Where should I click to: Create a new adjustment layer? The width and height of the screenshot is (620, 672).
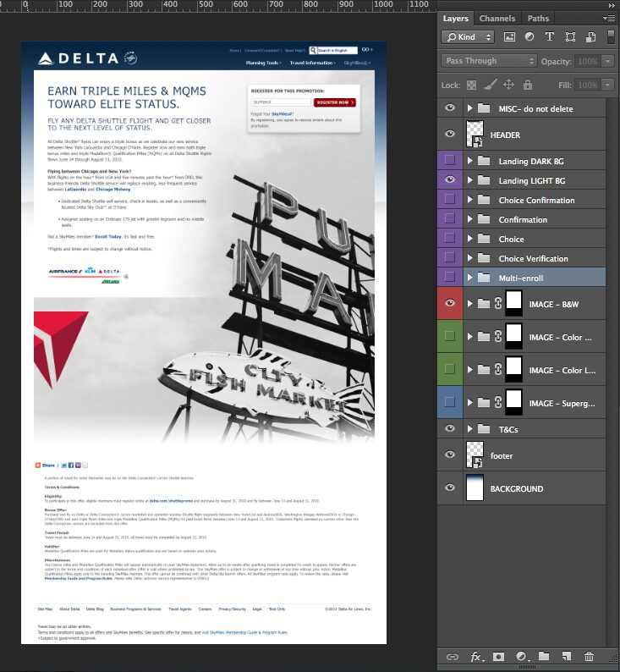click(x=522, y=656)
